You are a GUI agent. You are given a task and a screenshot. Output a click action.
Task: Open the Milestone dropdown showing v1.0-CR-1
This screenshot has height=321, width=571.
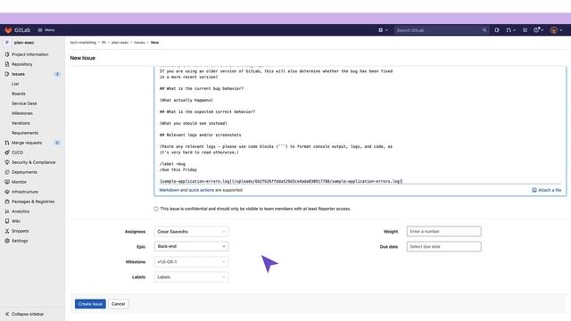192,261
